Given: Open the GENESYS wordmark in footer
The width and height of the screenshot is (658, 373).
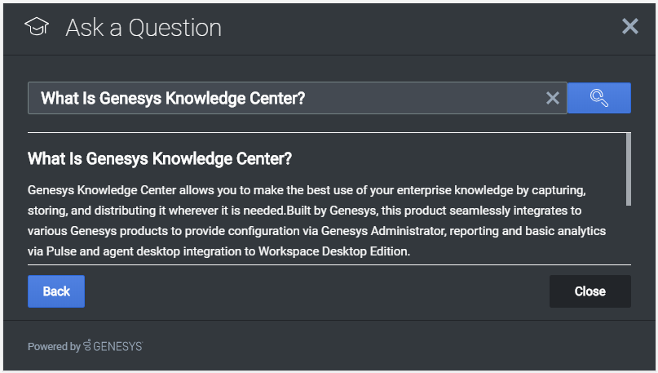Looking at the screenshot, I should (117, 346).
